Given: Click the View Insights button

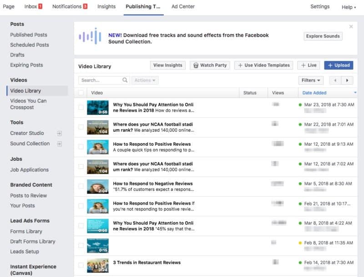Looking at the screenshot, I should click(x=168, y=65).
